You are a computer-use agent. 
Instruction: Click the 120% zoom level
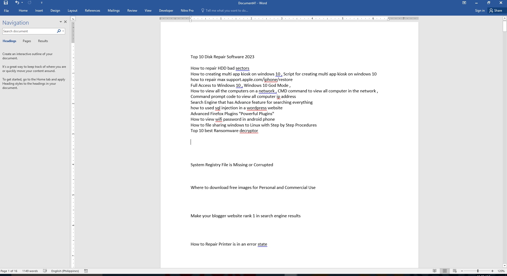[x=501, y=271]
